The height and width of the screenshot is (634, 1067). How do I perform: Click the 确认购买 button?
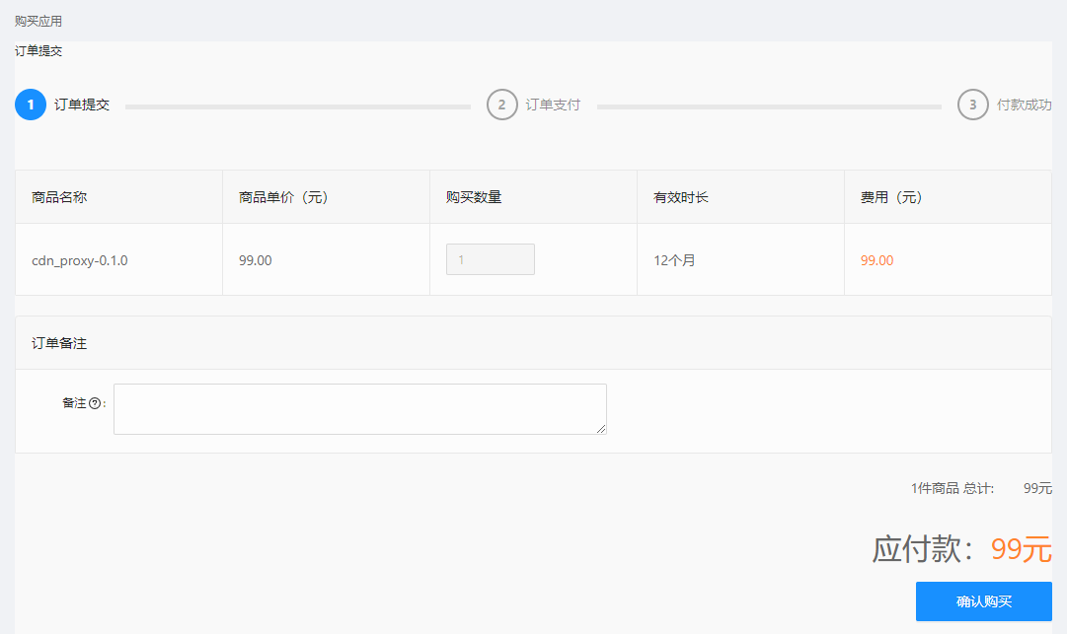983,601
